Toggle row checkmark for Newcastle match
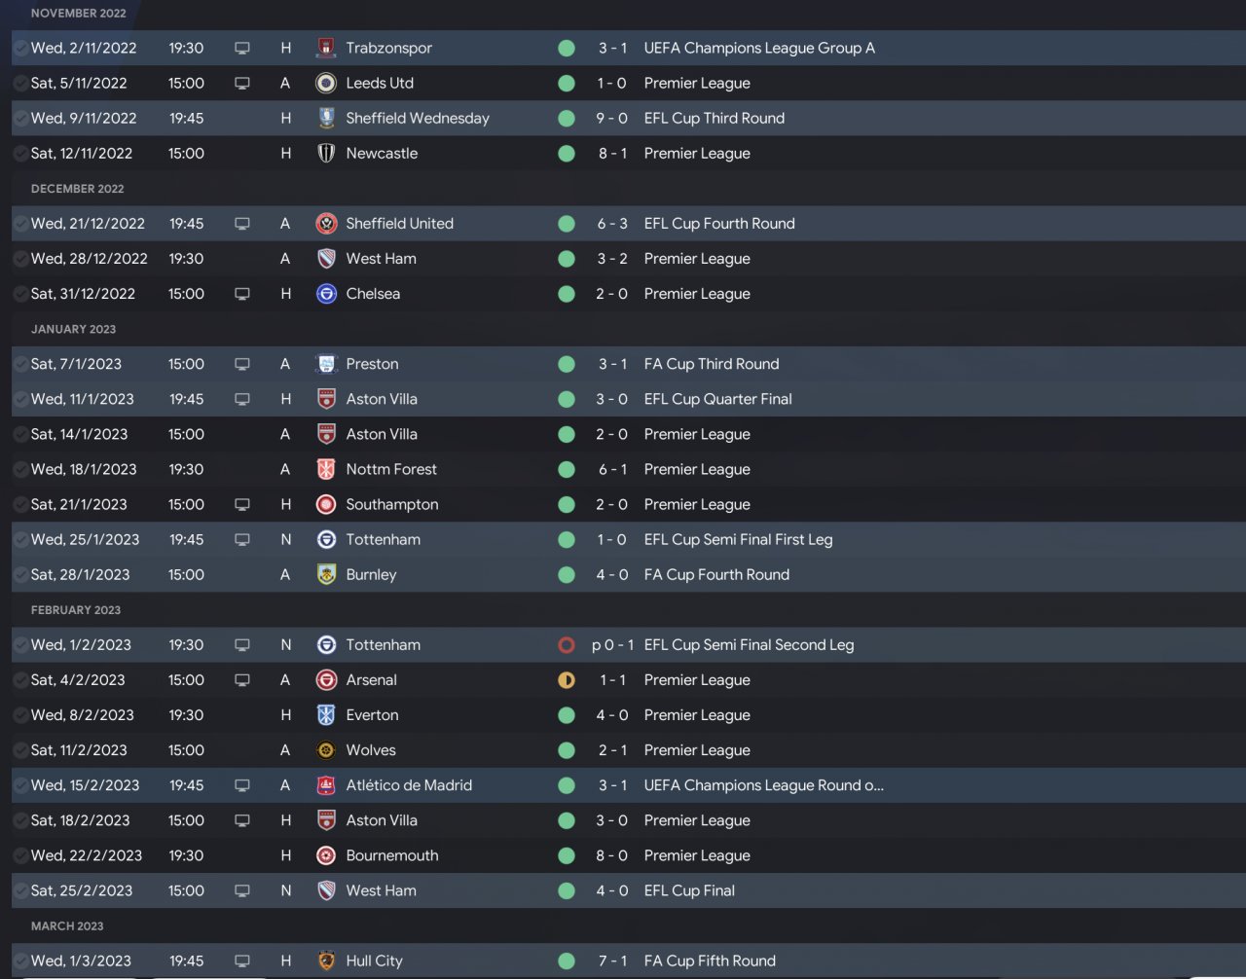 click(x=20, y=154)
